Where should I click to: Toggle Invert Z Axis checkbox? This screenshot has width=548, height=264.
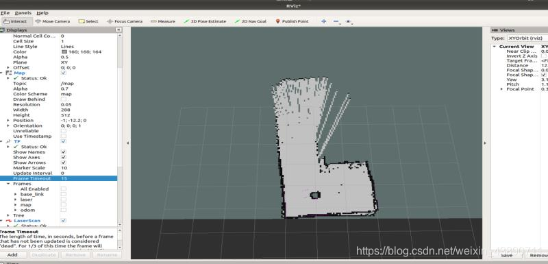(544, 56)
